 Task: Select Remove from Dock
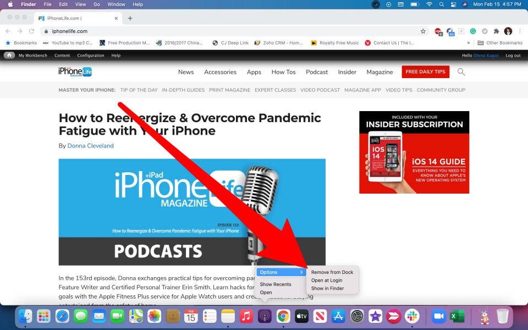click(332, 272)
